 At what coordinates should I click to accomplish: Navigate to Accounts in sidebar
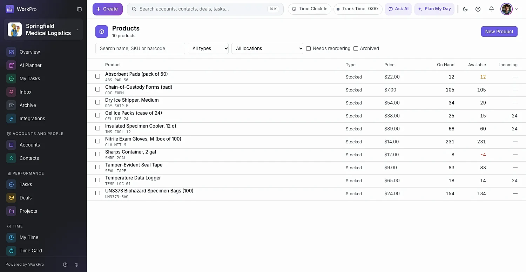43,145
